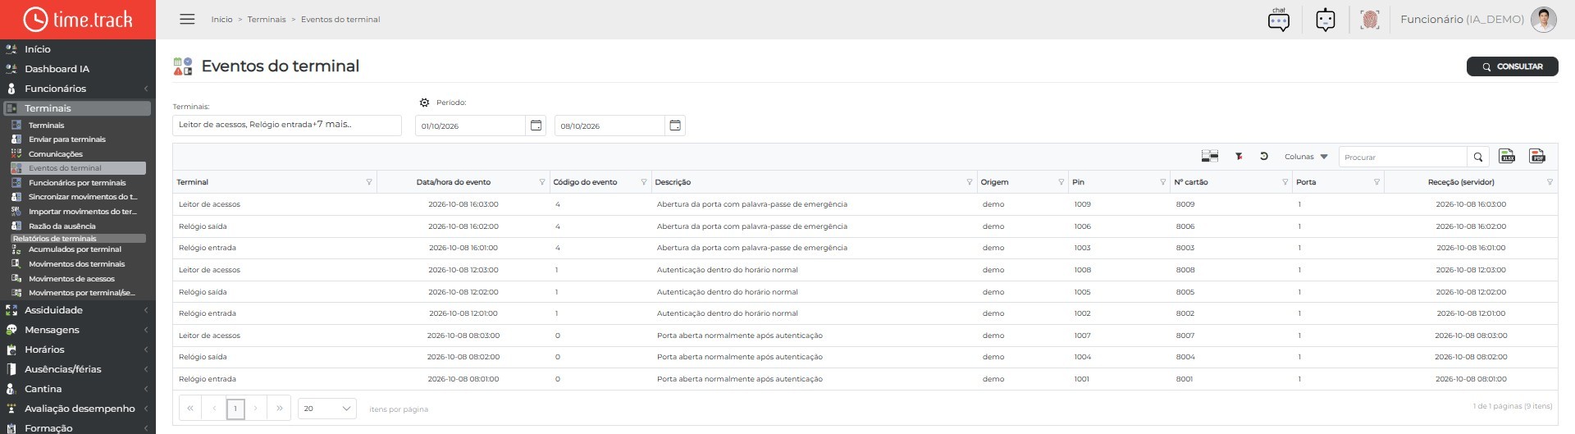Clear filters with the funnel icon
The image size is (1575, 434).
(1239, 156)
